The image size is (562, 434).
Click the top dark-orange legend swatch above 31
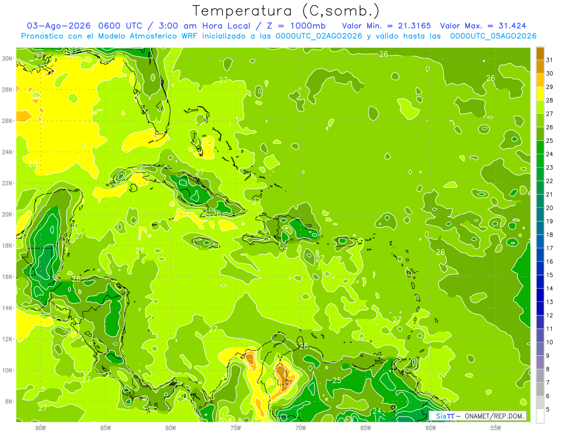[x=540, y=53]
